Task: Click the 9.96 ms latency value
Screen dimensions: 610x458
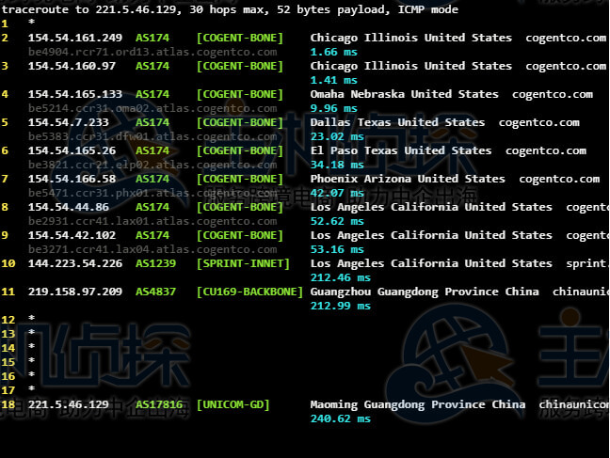Action: tap(333, 108)
